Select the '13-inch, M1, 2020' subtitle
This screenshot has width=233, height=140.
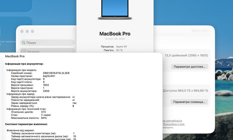[x=115, y=39]
